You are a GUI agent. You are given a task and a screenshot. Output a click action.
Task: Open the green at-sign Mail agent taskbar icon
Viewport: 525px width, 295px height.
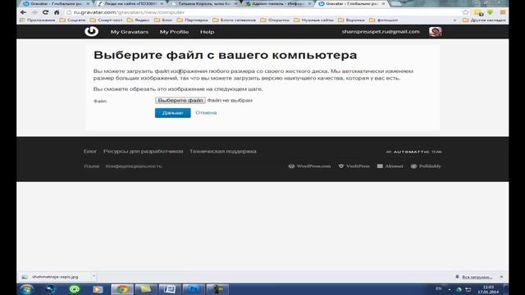[x=75, y=289]
